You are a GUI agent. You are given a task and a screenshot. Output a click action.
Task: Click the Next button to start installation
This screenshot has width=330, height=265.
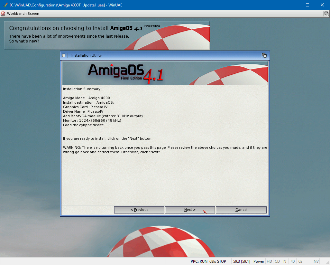tap(190, 210)
